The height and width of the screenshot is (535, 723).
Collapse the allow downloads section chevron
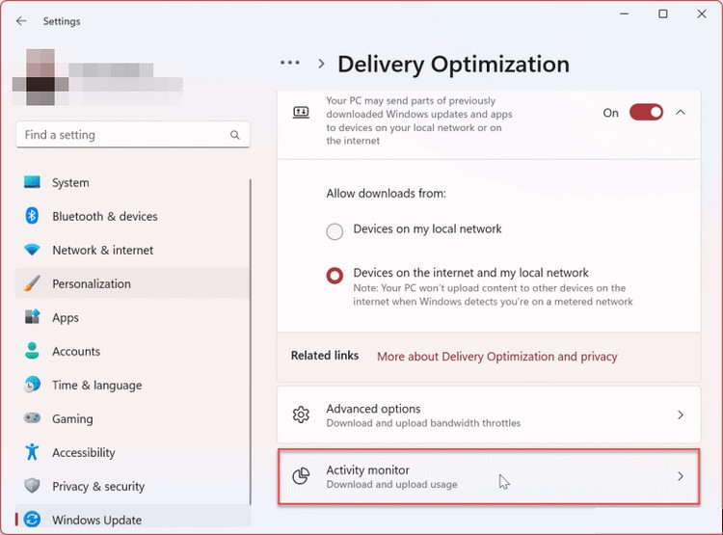681,112
